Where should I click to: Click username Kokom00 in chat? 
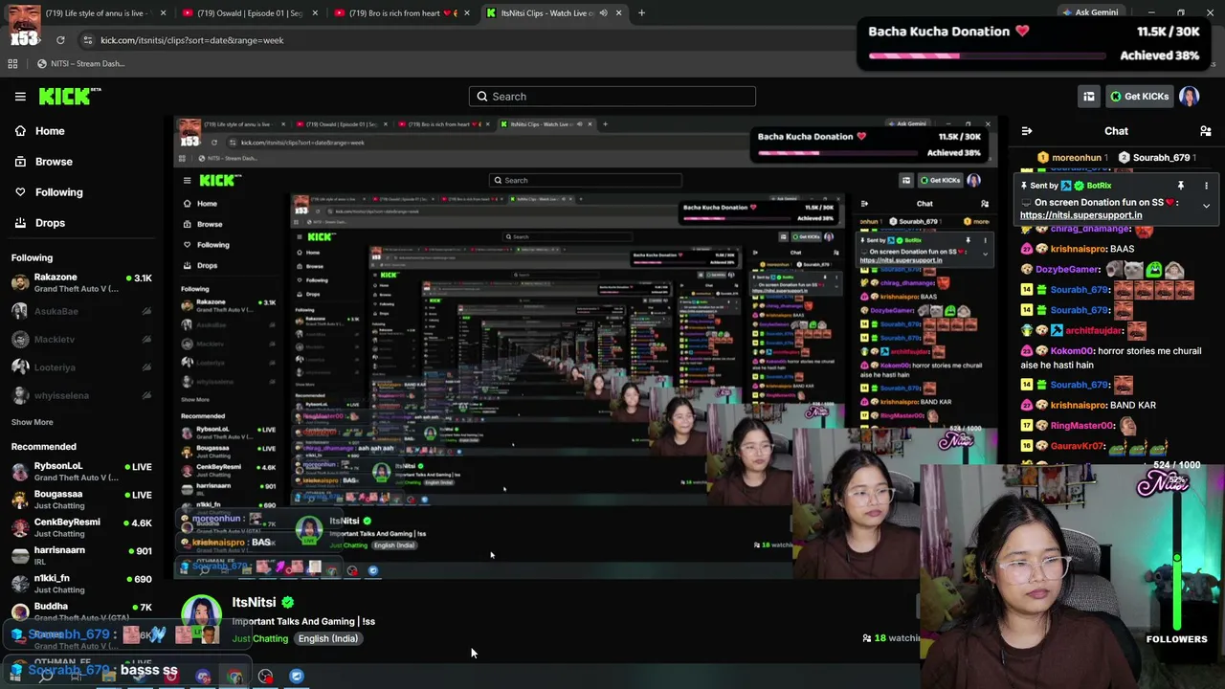(x=1072, y=351)
